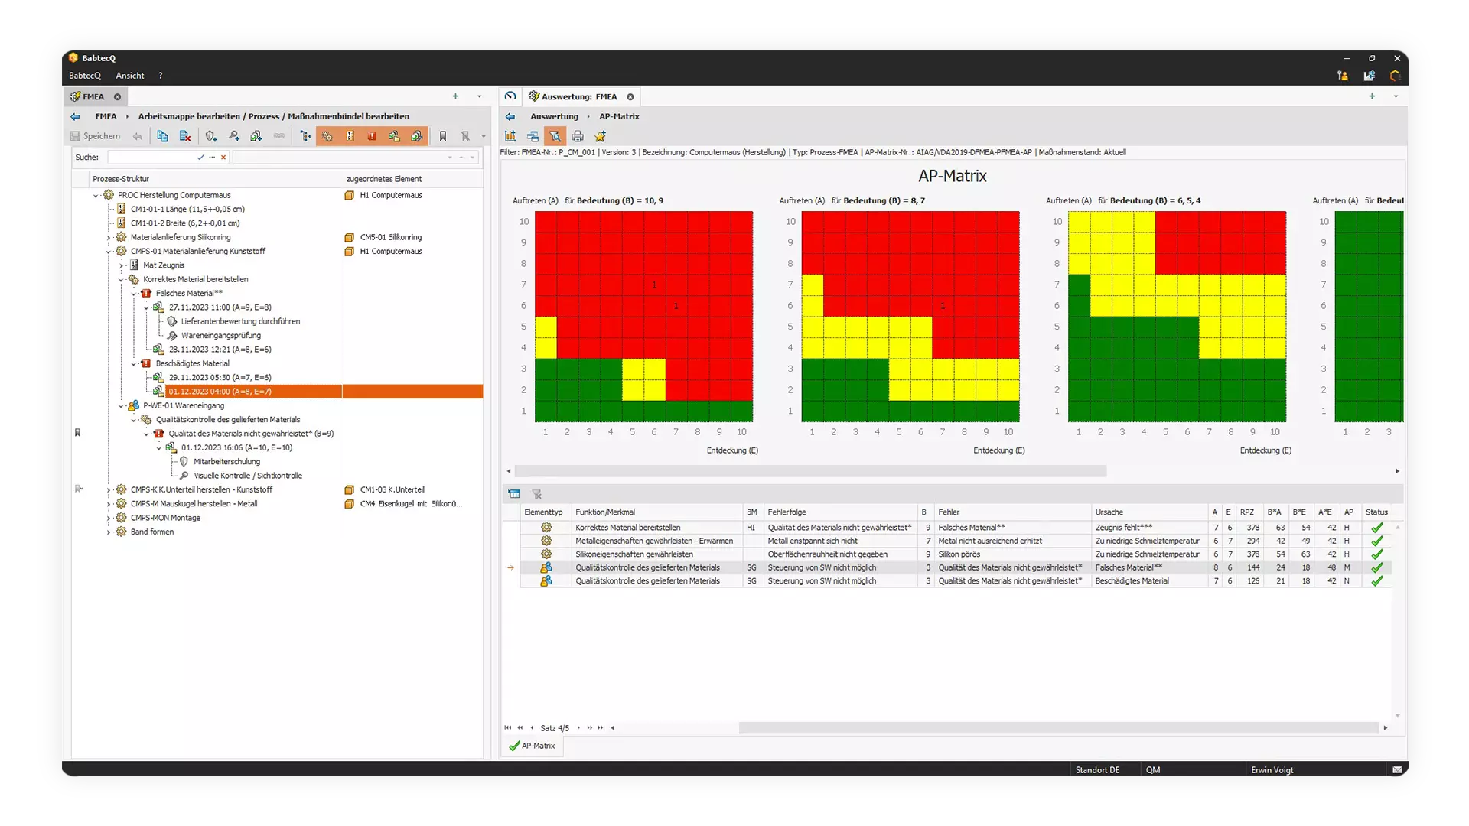
Task: Expand the Mat Zeugnis tree node
Action: pos(121,265)
